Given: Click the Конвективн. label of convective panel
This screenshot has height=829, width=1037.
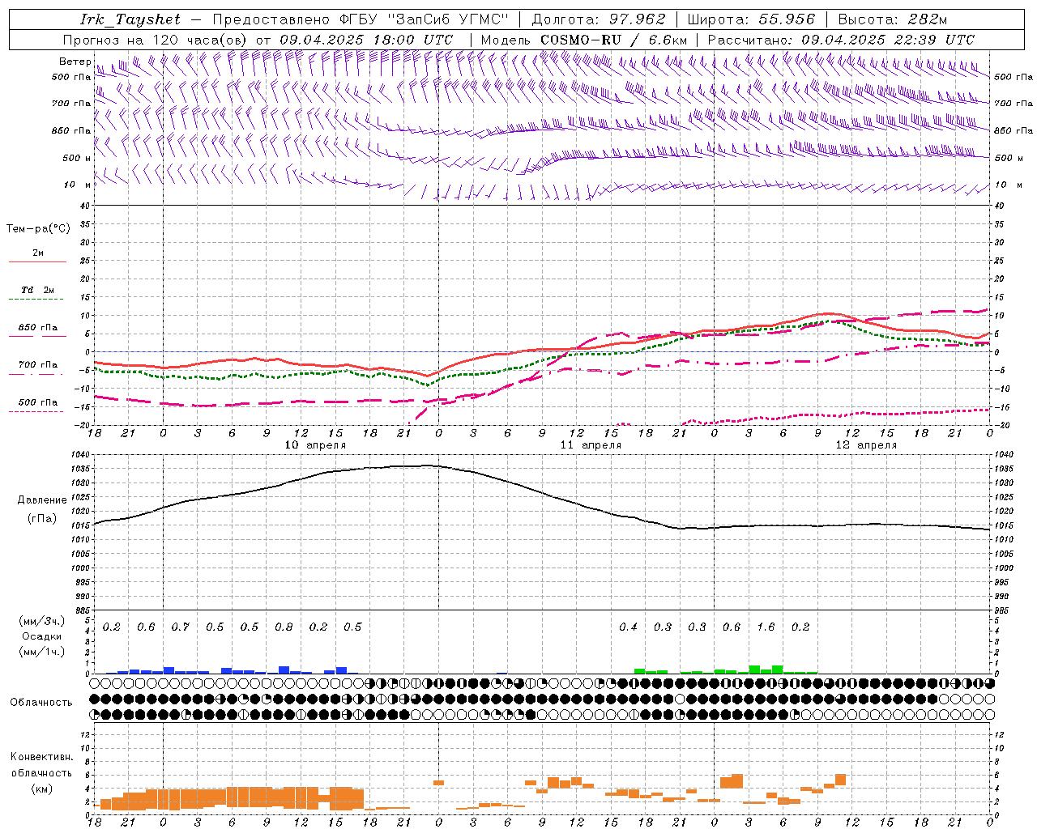Looking at the screenshot, I should tap(41, 757).
